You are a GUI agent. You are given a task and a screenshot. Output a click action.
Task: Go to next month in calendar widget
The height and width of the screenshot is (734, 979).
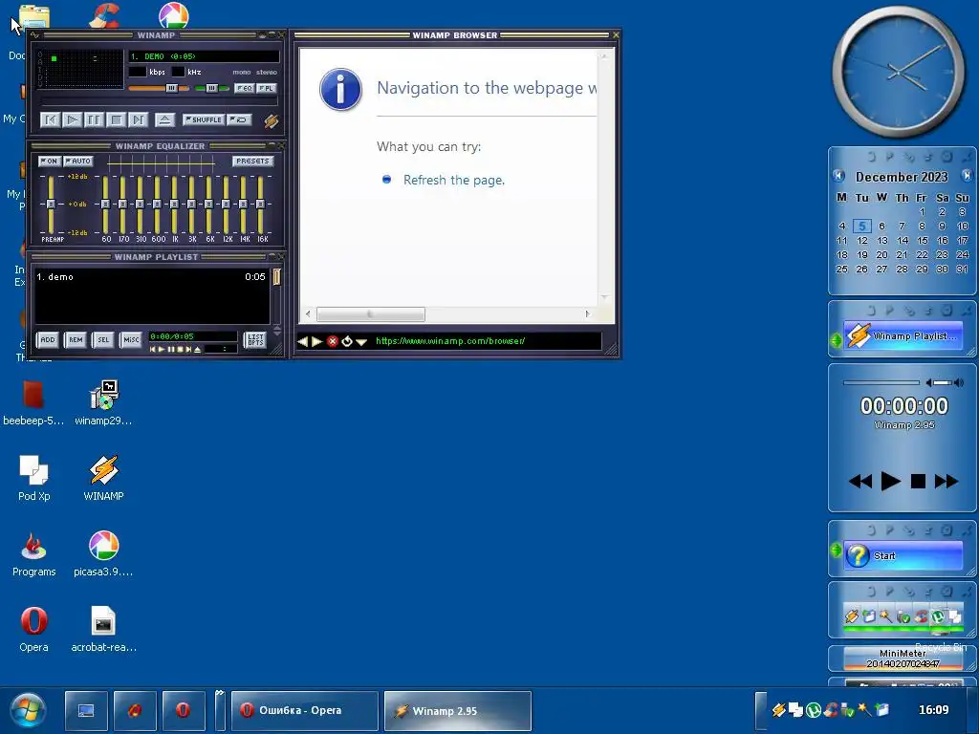967,176
